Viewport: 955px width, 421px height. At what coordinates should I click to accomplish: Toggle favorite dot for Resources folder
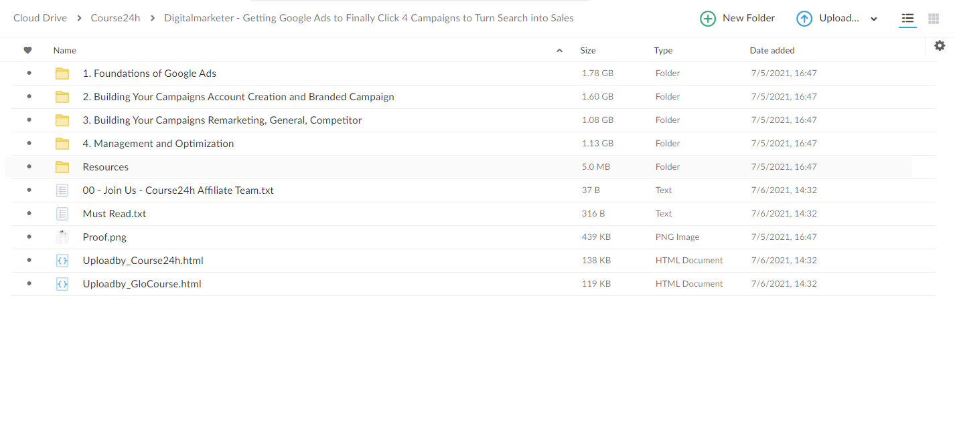click(29, 167)
